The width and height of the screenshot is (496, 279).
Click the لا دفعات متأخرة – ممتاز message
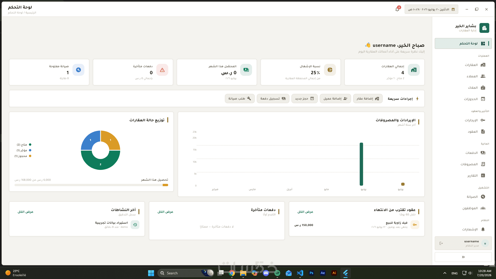coord(217,227)
